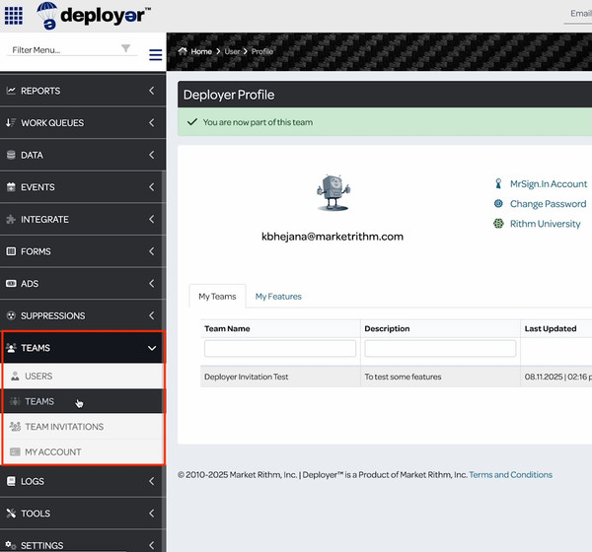
Task: Click the User breadcrumb link
Action: click(x=232, y=51)
